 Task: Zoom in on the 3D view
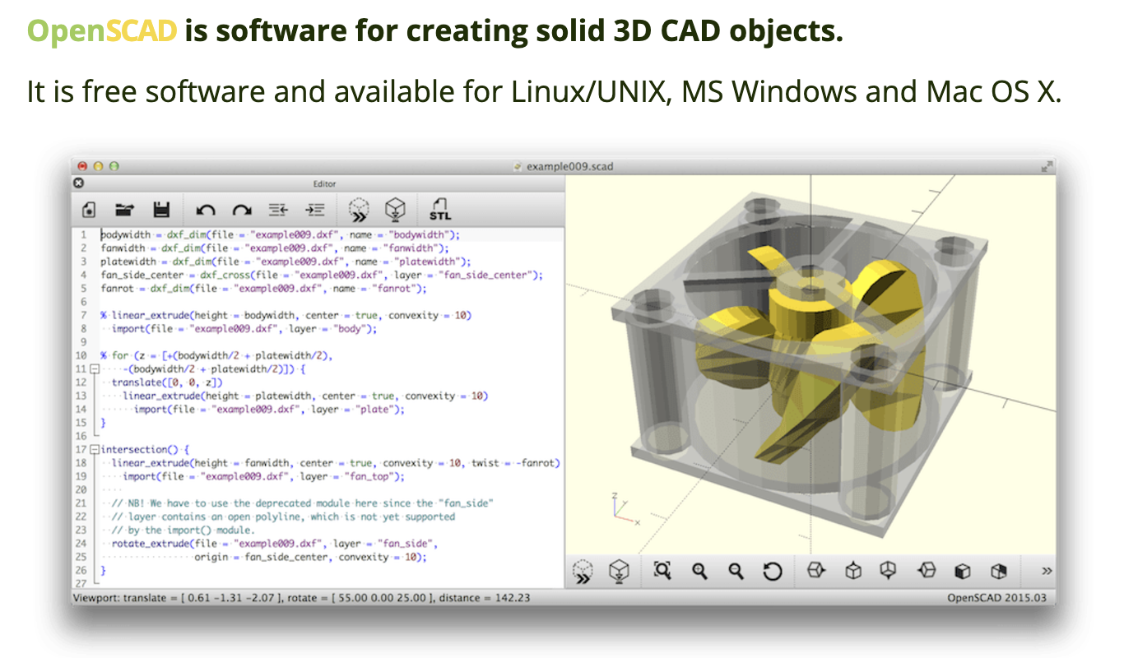pyautogui.click(x=699, y=571)
